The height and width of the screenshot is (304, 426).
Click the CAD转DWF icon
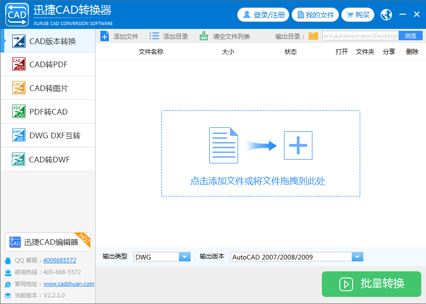point(19,159)
